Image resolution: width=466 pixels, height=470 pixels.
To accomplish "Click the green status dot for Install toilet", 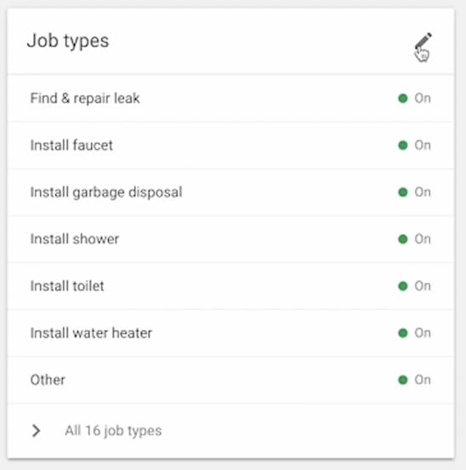I will pos(403,286).
